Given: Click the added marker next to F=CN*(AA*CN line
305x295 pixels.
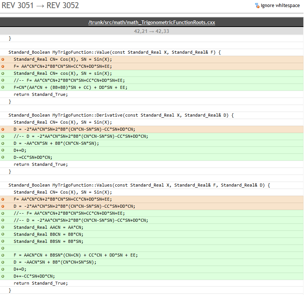Looking at the screenshot, I should pos(3,87).
